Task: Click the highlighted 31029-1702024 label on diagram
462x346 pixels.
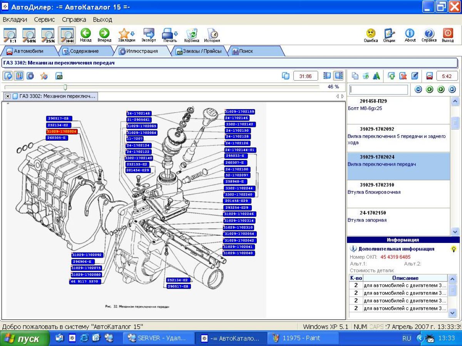Action: click(x=62, y=131)
